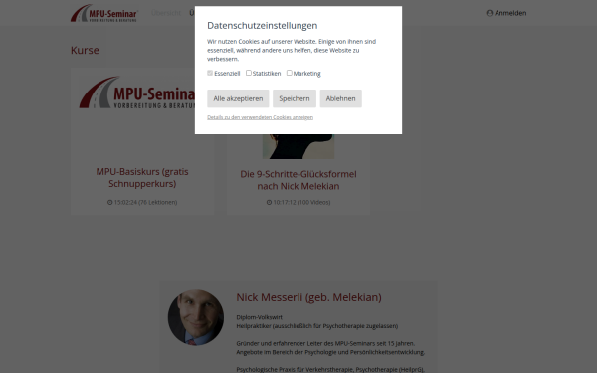Click the Kurse heading
The width and height of the screenshot is (597, 373).
coord(85,51)
